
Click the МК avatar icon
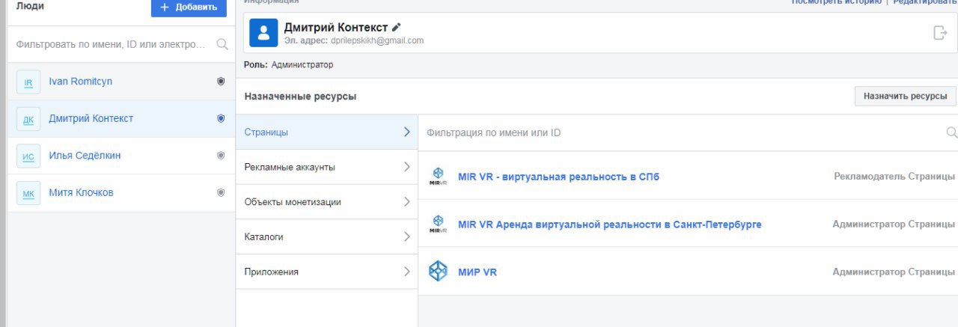tap(28, 193)
